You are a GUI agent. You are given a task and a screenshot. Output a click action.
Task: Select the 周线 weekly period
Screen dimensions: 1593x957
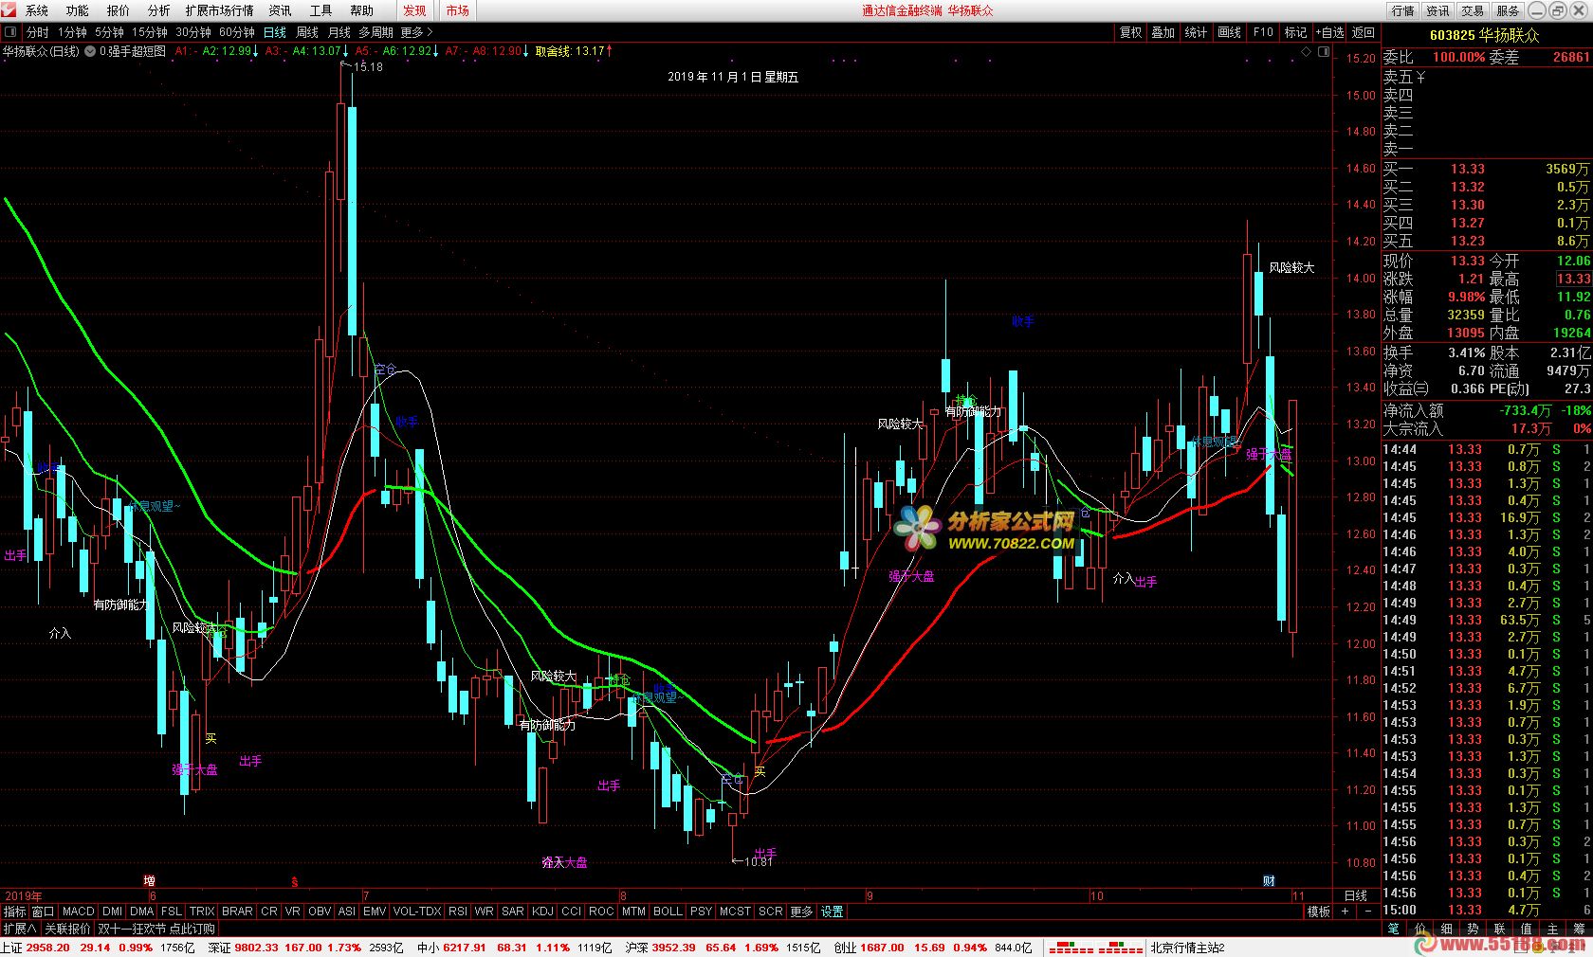[x=308, y=32]
